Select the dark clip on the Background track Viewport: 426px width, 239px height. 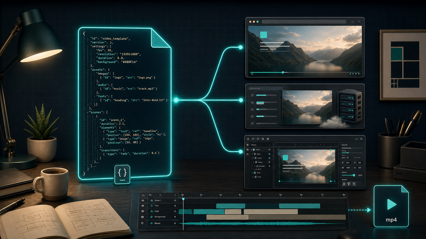297,217
